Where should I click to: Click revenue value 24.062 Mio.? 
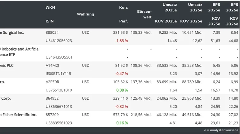click(167, 98)
